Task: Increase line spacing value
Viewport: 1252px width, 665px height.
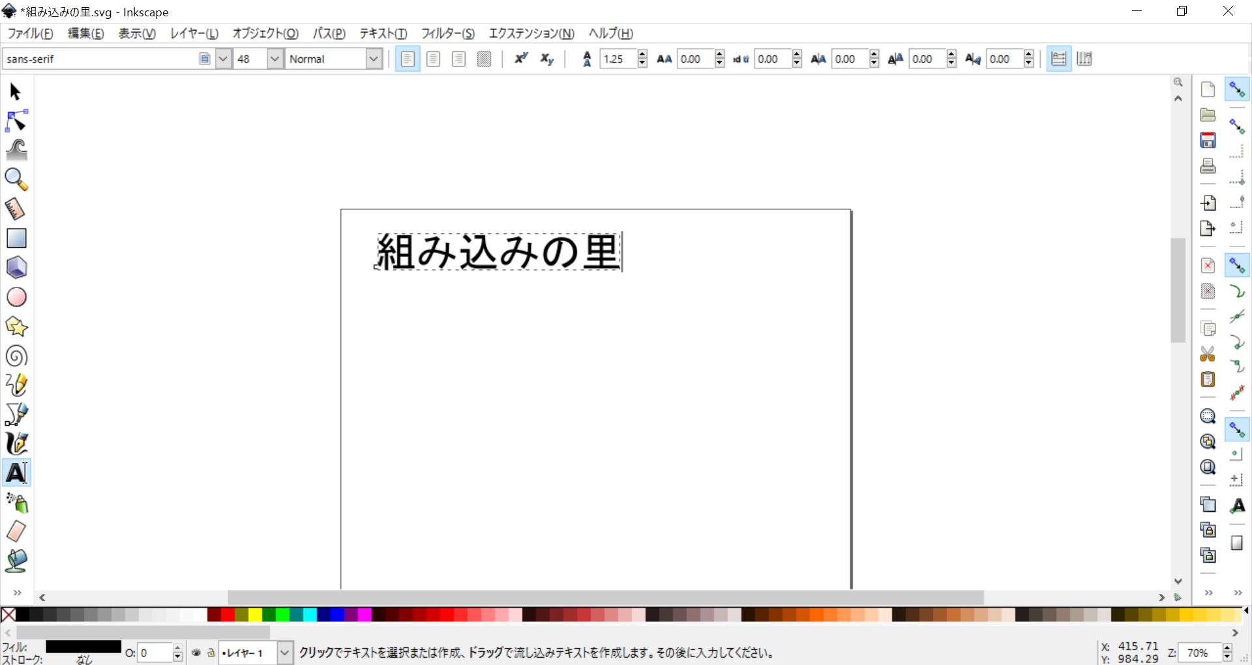Action: pyautogui.click(x=642, y=54)
